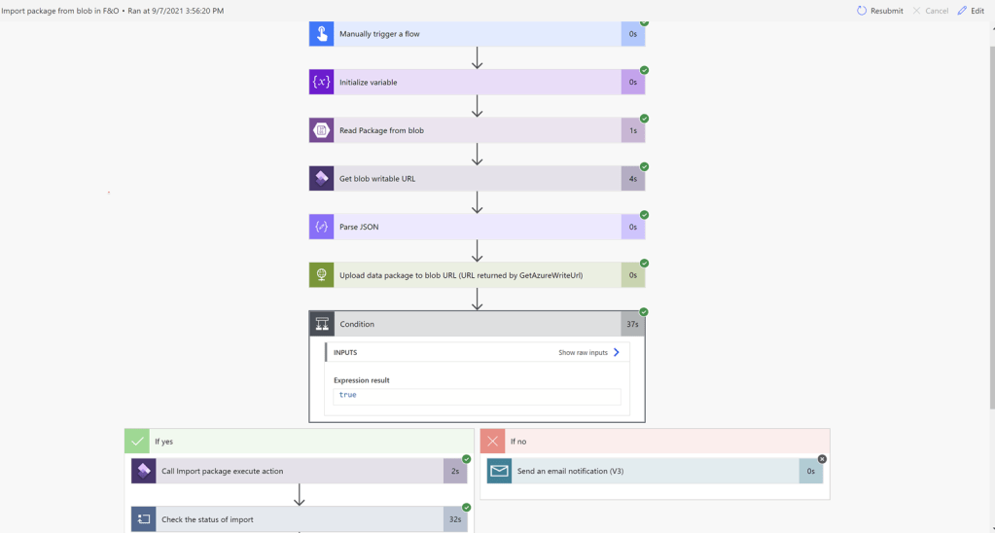Click the Parse JSON step icon
Screen dimensions: 995x533
[322, 227]
